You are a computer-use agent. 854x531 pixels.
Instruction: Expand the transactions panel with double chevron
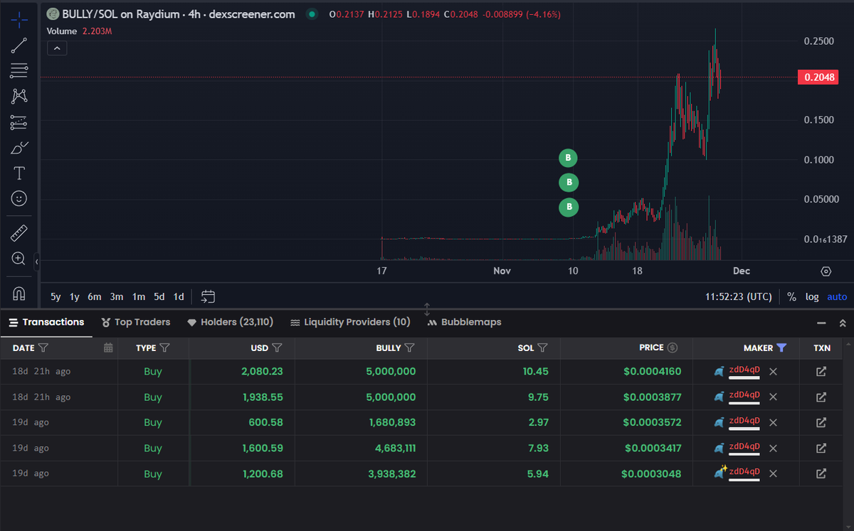tap(843, 323)
